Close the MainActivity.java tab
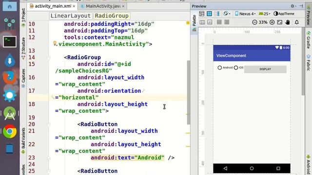This screenshot has width=312, height=175. (123, 6)
